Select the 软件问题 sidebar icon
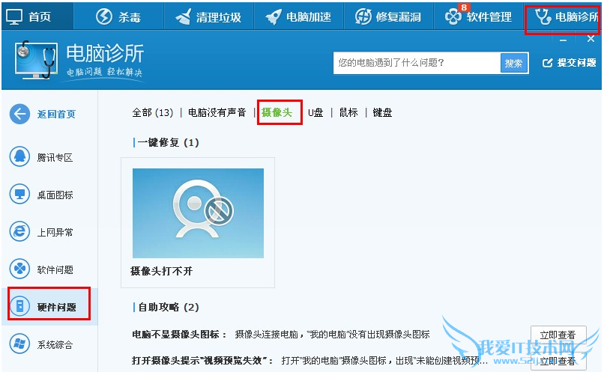The width and height of the screenshot is (604, 372). pos(19,269)
